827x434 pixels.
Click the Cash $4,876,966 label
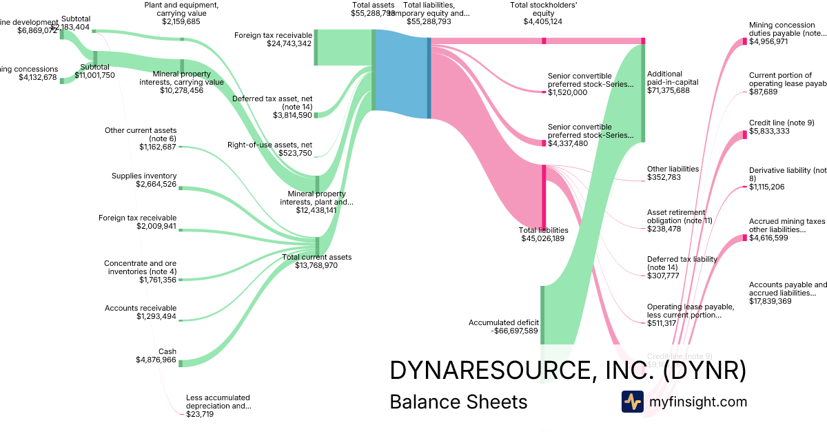click(x=157, y=355)
